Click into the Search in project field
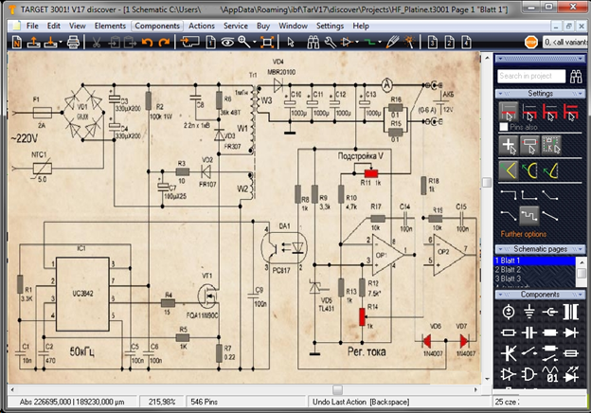Screen dimensions: 591x413 tap(531, 76)
